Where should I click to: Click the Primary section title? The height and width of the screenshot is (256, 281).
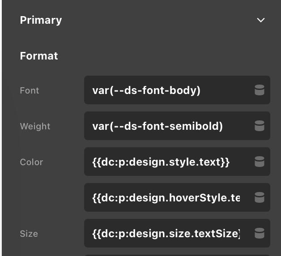pyautogui.click(x=41, y=20)
